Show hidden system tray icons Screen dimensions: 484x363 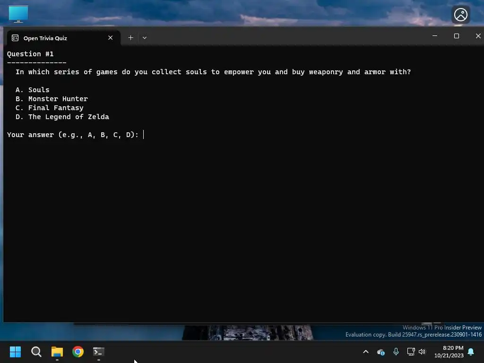click(x=366, y=352)
